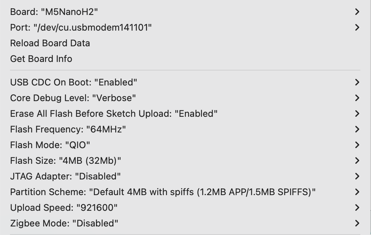This screenshot has width=371, height=235.
Task: Open USB CDC On Boot options
Action: (x=74, y=82)
